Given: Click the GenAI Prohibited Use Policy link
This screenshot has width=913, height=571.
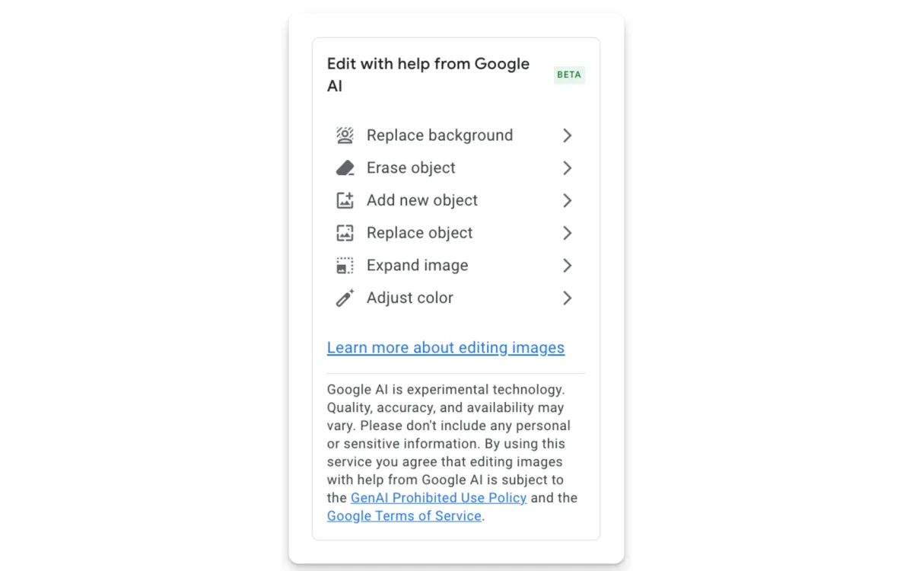Looking at the screenshot, I should [x=438, y=497].
